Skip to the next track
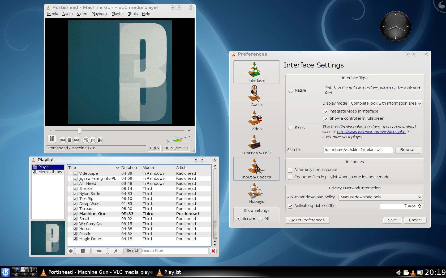 click(x=76, y=140)
